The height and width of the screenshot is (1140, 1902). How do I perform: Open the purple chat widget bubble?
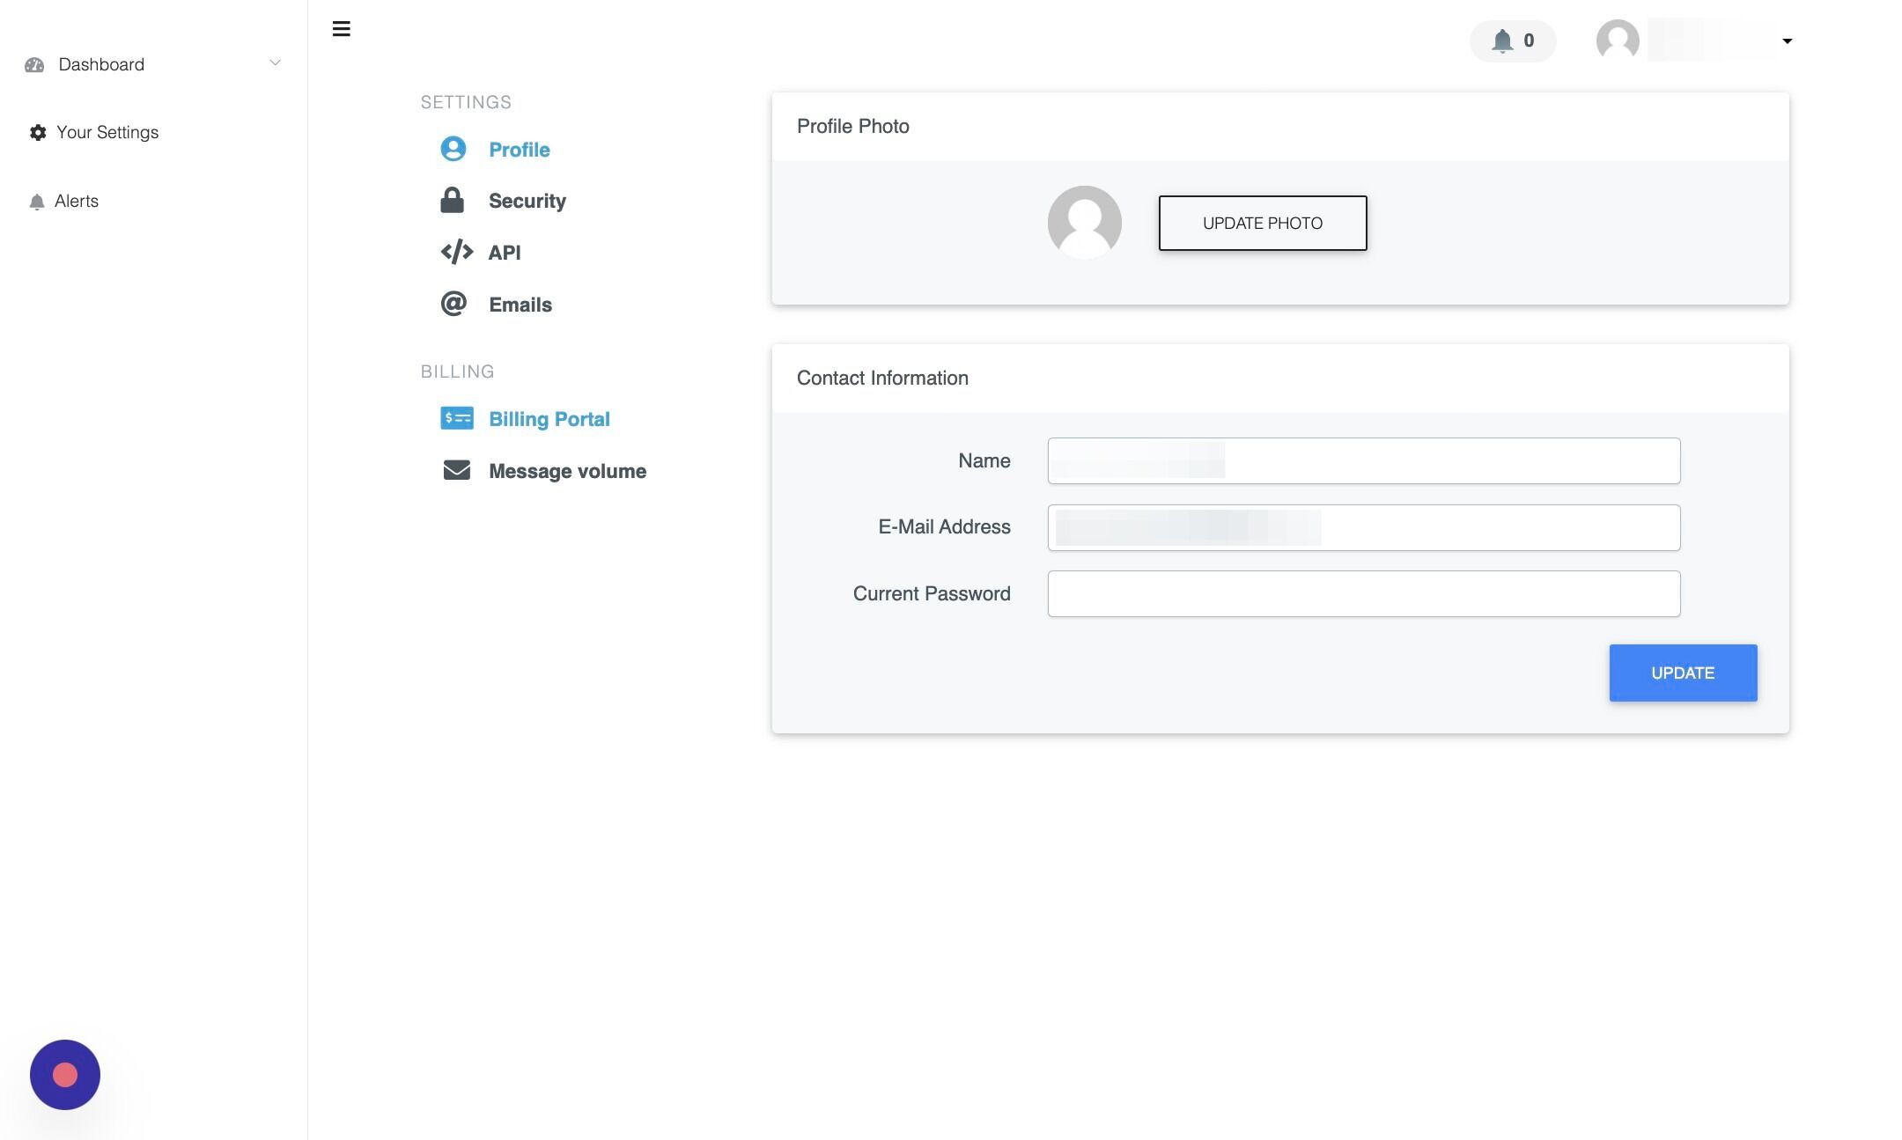tap(65, 1074)
